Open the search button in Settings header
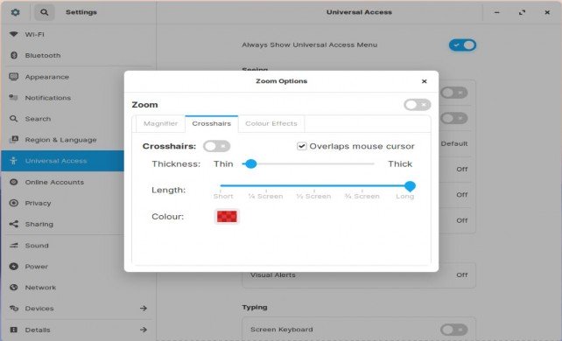Screen dimensions: 562x341 click(44, 12)
